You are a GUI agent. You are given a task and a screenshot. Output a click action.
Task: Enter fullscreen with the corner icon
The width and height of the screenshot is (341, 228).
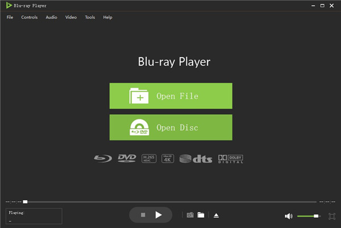tap(332, 216)
